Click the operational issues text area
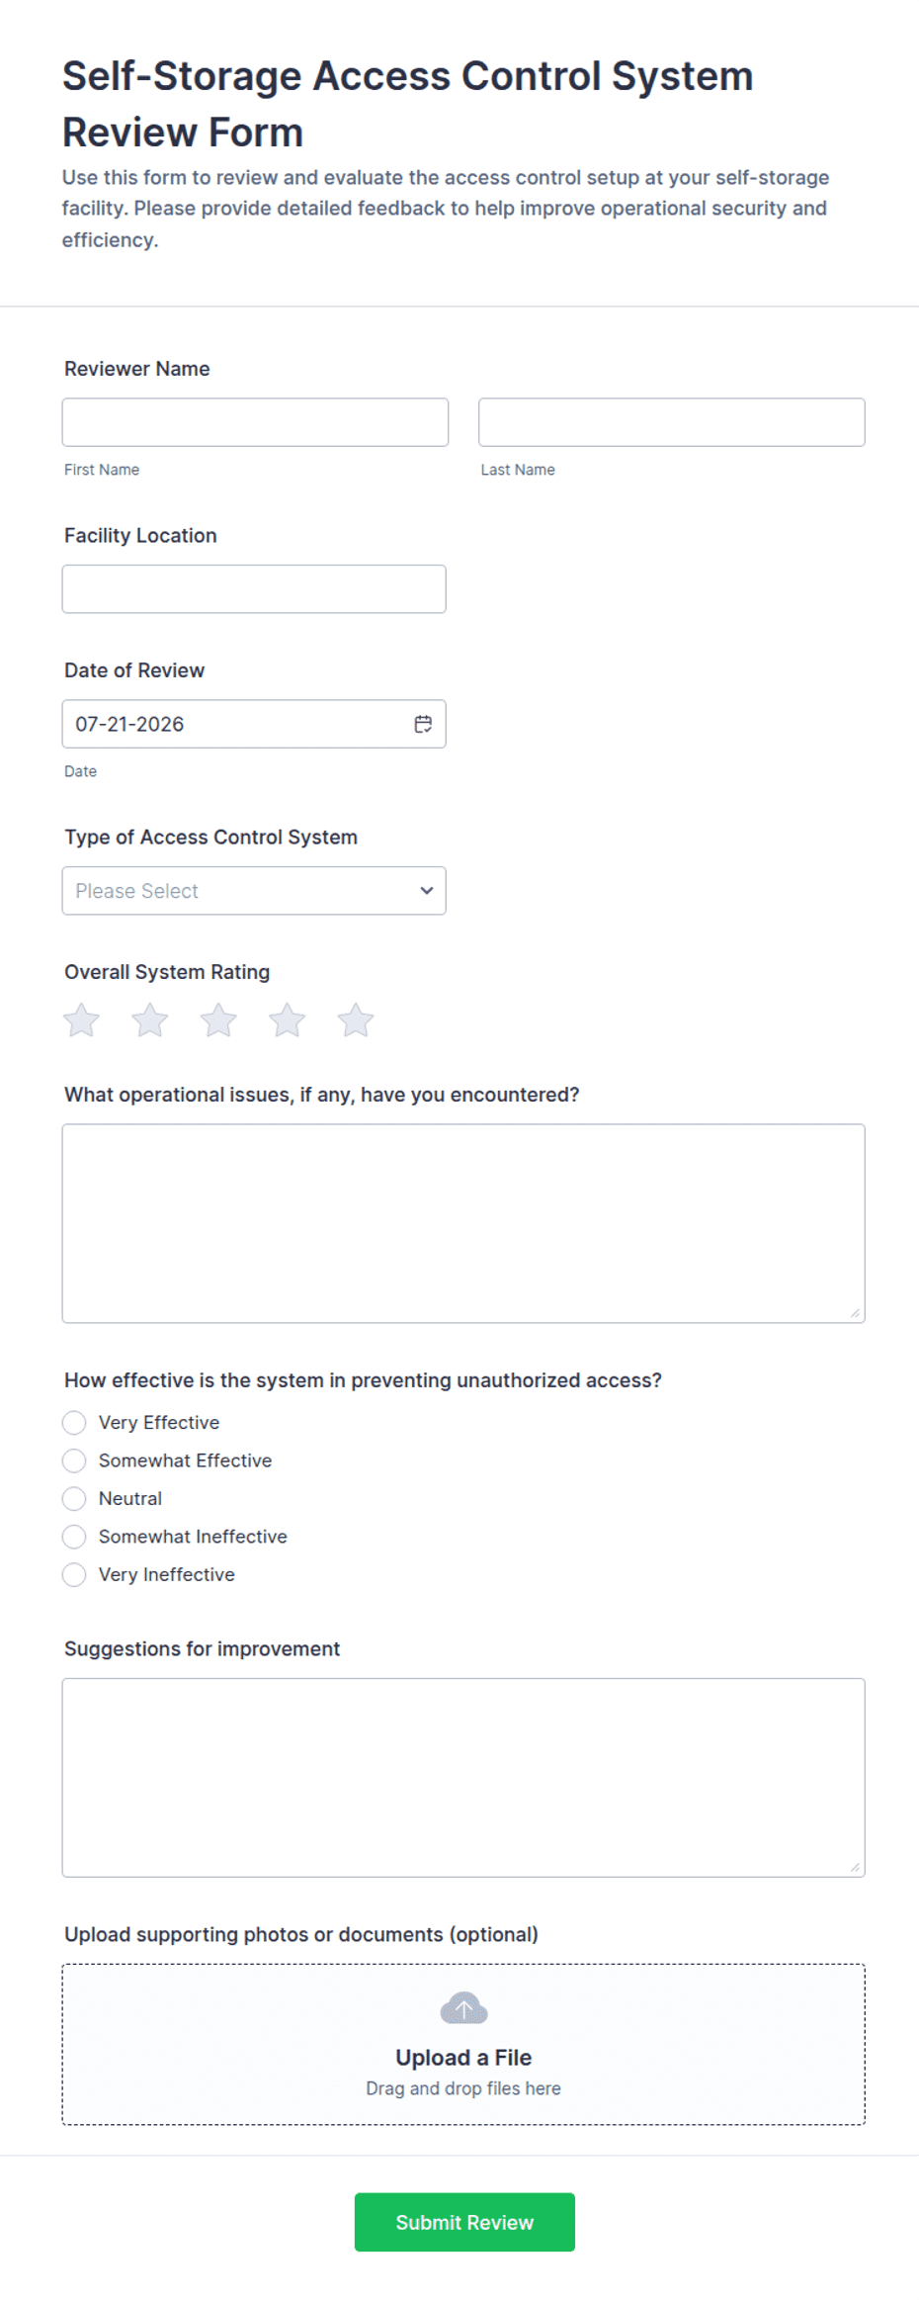The image size is (919, 2300). (463, 1223)
